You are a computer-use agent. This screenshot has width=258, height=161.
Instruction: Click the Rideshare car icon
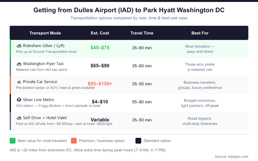(x=19, y=46)
